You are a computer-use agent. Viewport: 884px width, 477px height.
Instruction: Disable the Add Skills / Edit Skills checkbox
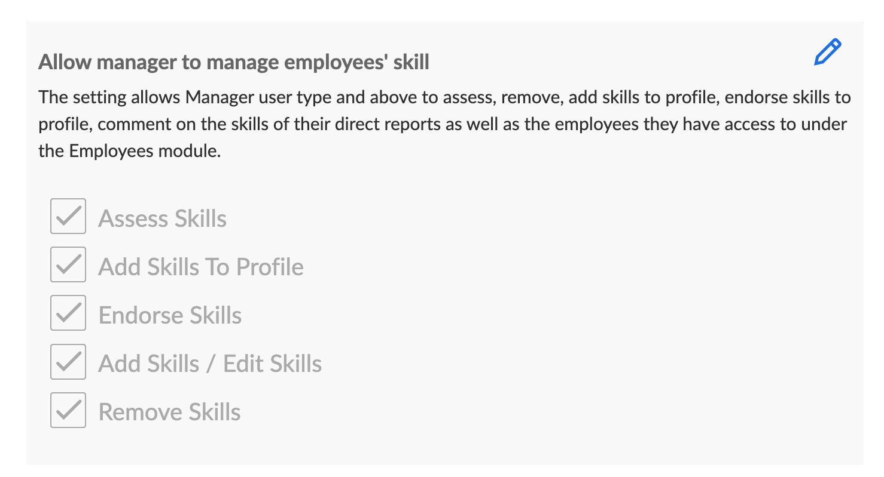tap(68, 362)
